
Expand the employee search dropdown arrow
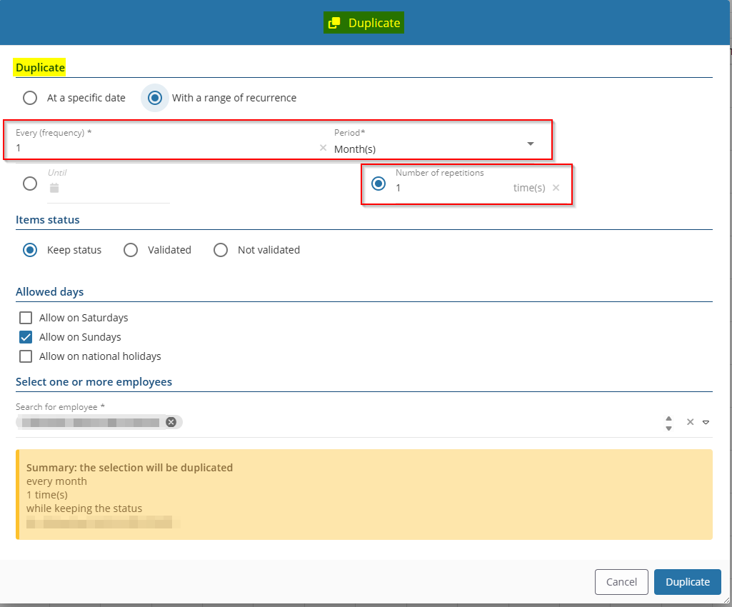click(x=706, y=422)
